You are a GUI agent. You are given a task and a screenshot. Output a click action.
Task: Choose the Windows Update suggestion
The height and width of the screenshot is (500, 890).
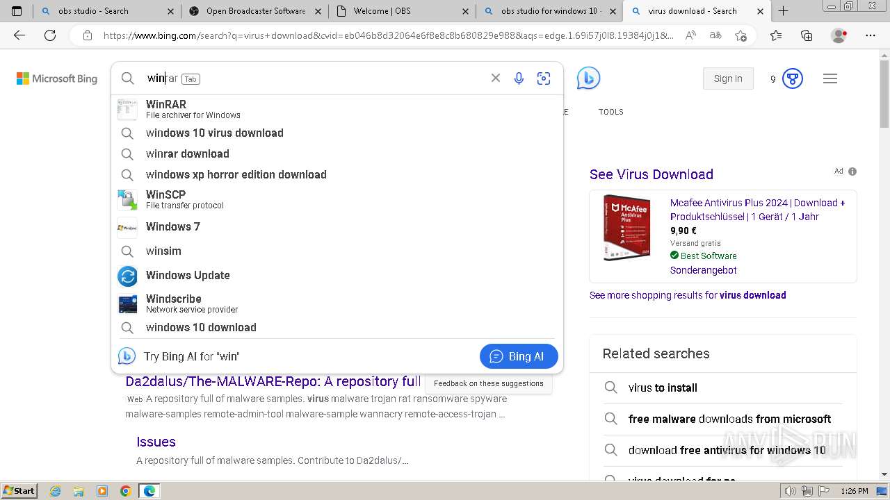337,275
